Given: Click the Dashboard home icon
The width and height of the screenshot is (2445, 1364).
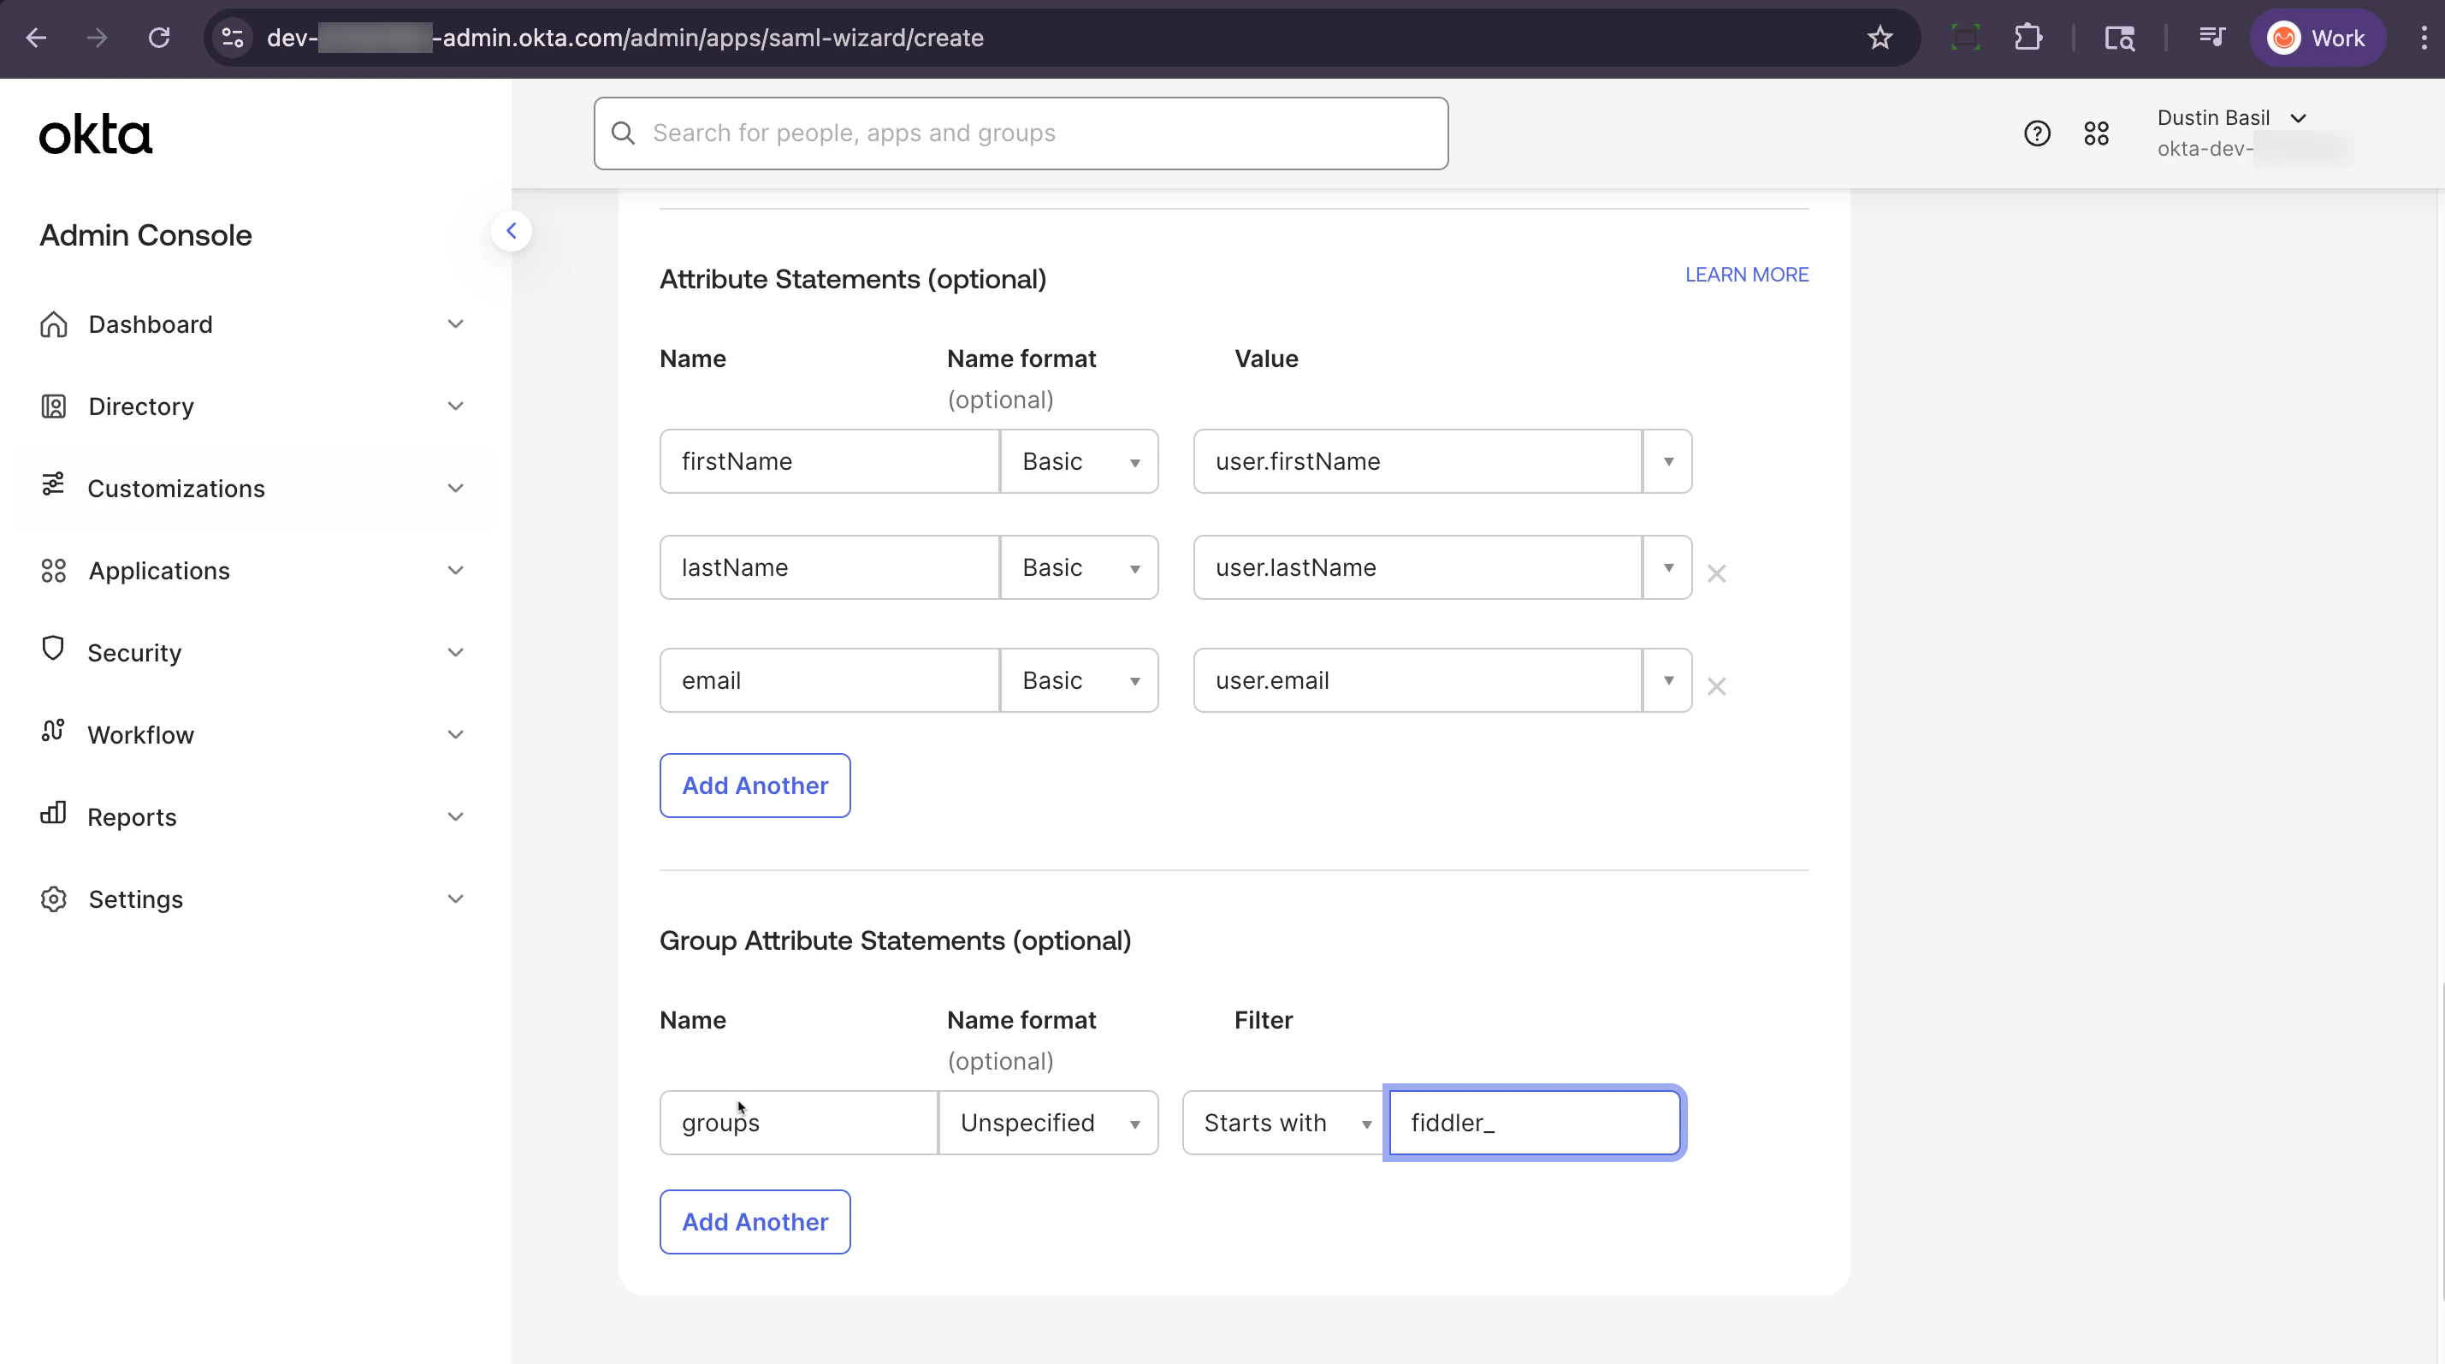Looking at the screenshot, I should coord(53,324).
